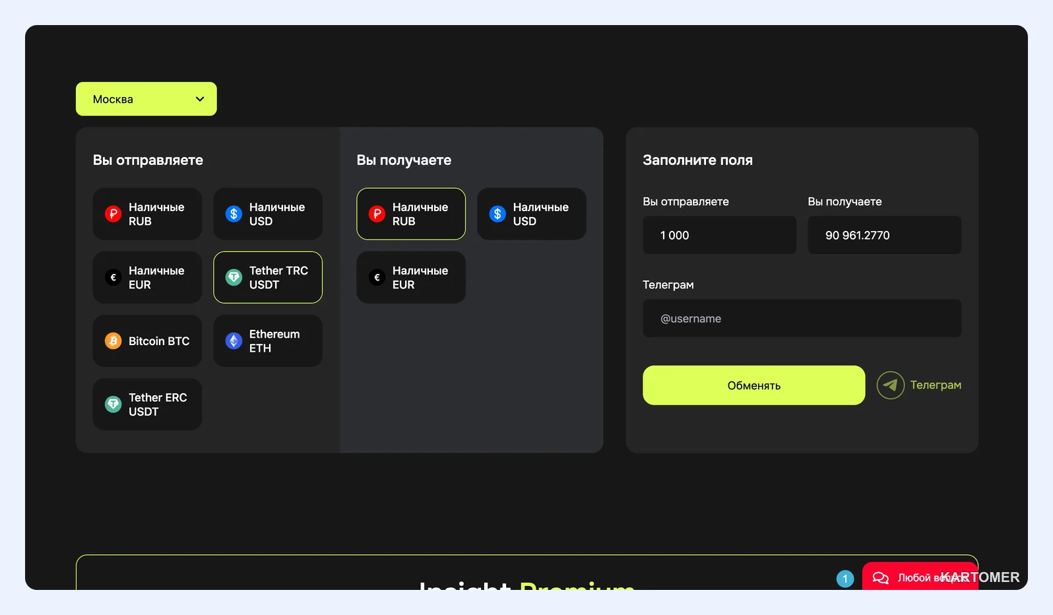Click the Tether ERC USDT icon
The width and height of the screenshot is (1053, 615).
pos(113,405)
